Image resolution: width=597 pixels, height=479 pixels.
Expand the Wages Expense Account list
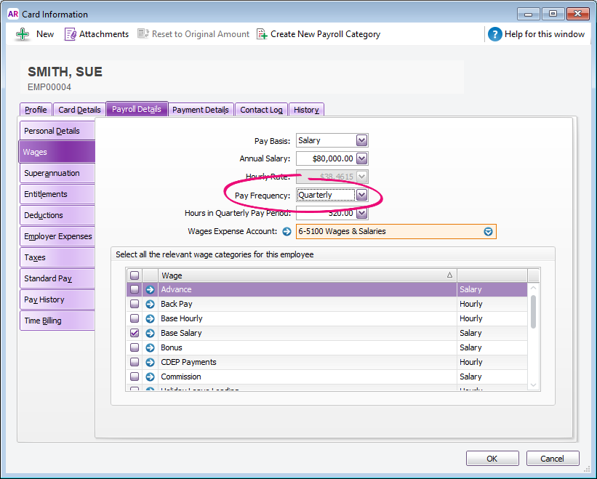pos(489,232)
